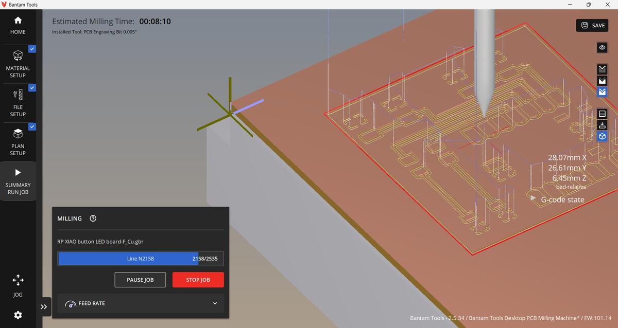Viewport: 618px width, 328px height.
Task: Save the project
Action: click(x=593, y=25)
